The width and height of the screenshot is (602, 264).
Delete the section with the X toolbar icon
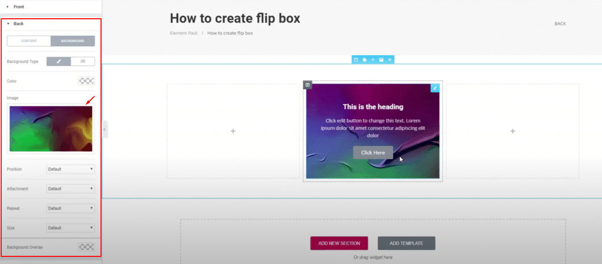pyautogui.click(x=389, y=60)
